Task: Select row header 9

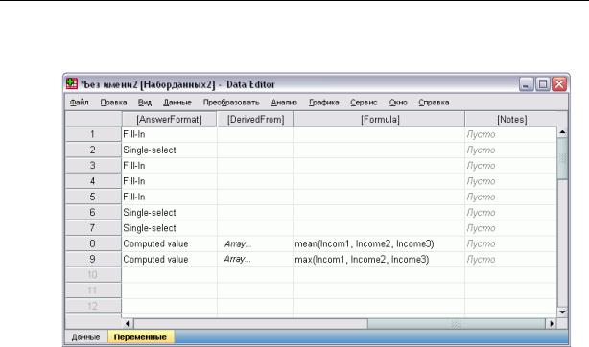Action: (x=93, y=259)
